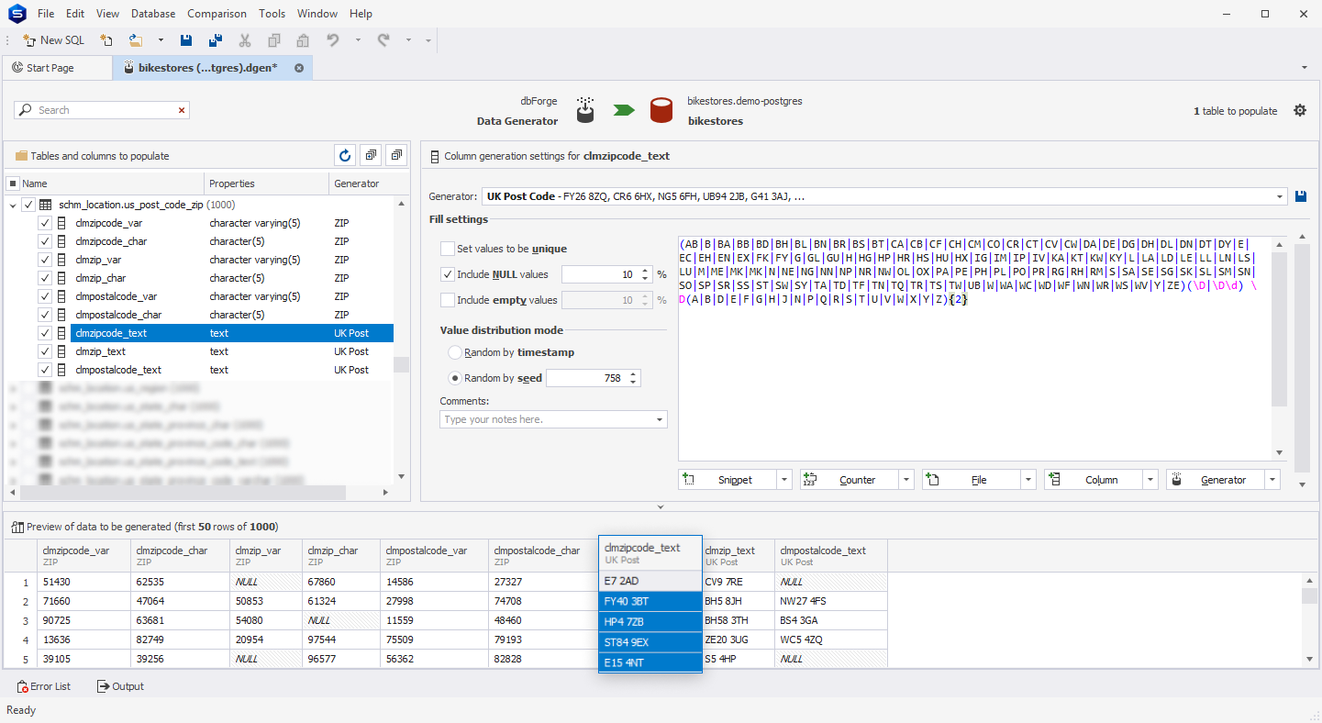Image resolution: width=1322 pixels, height=723 pixels.
Task: Open the Error List panel
Action: [44, 686]
